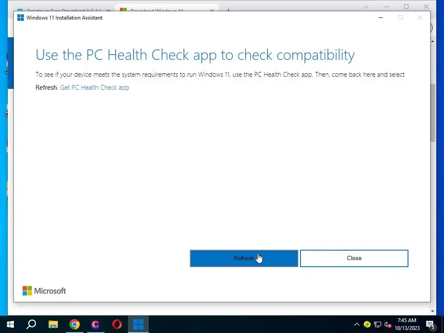
Task: Open the notification center with 5 alerts
Action: [431, 324]
